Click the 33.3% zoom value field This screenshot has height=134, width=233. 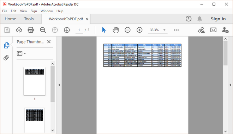(x=154, y=30)
